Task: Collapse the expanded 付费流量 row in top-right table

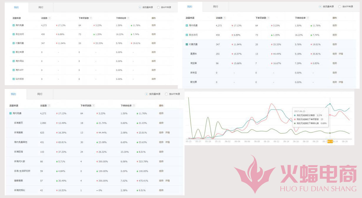Action: point(187,44)
